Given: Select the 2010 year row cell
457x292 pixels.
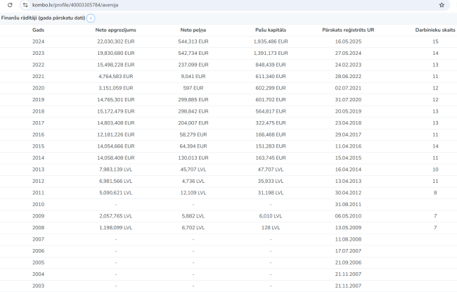Looking at the screenshot, I should [x=38, y=204].
